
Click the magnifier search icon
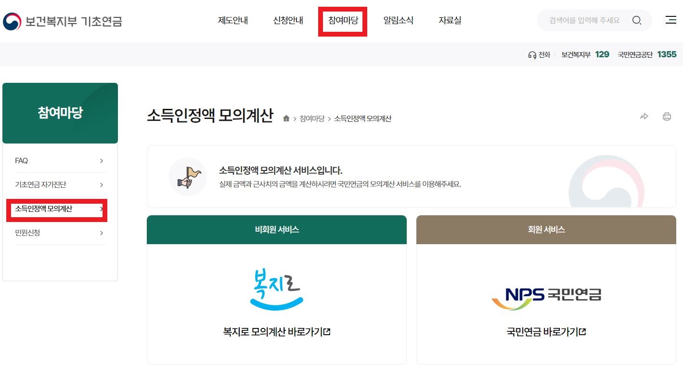pos(637,20)
